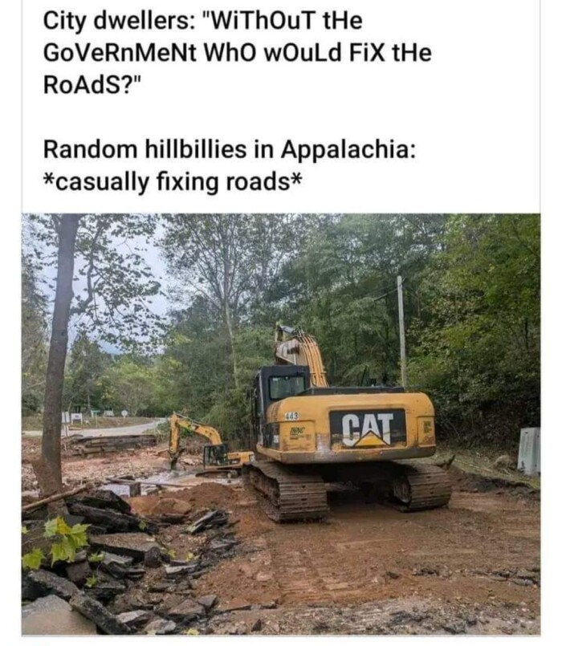This screenshot has width=562, height=646.
Task: Click the "Random hillbillies in Appalachia:" line
Action: click(230, 149)
